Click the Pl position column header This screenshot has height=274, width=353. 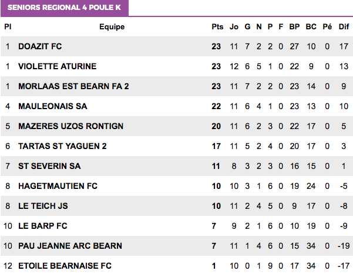pyautogui.click(x=8, y=27)
